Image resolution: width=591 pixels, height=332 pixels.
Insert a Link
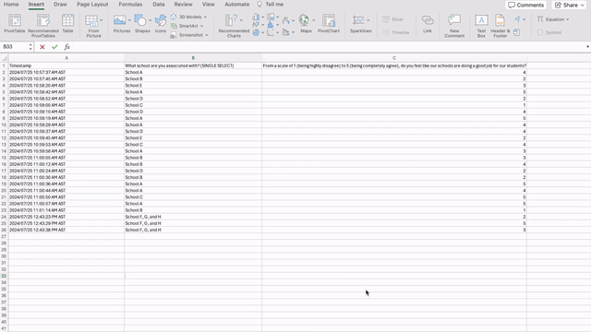pos(428,25)
